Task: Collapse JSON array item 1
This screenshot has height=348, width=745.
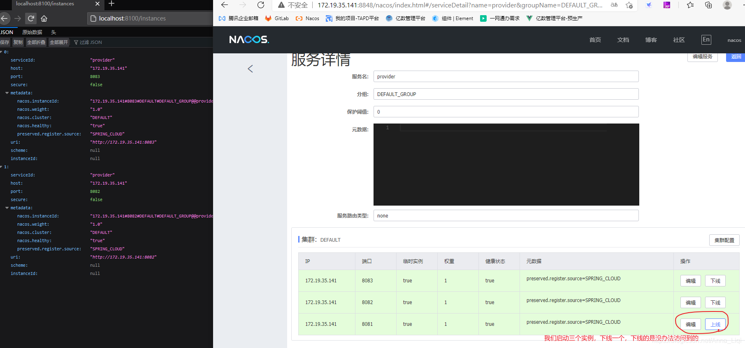Action: (x=2, y=167)
